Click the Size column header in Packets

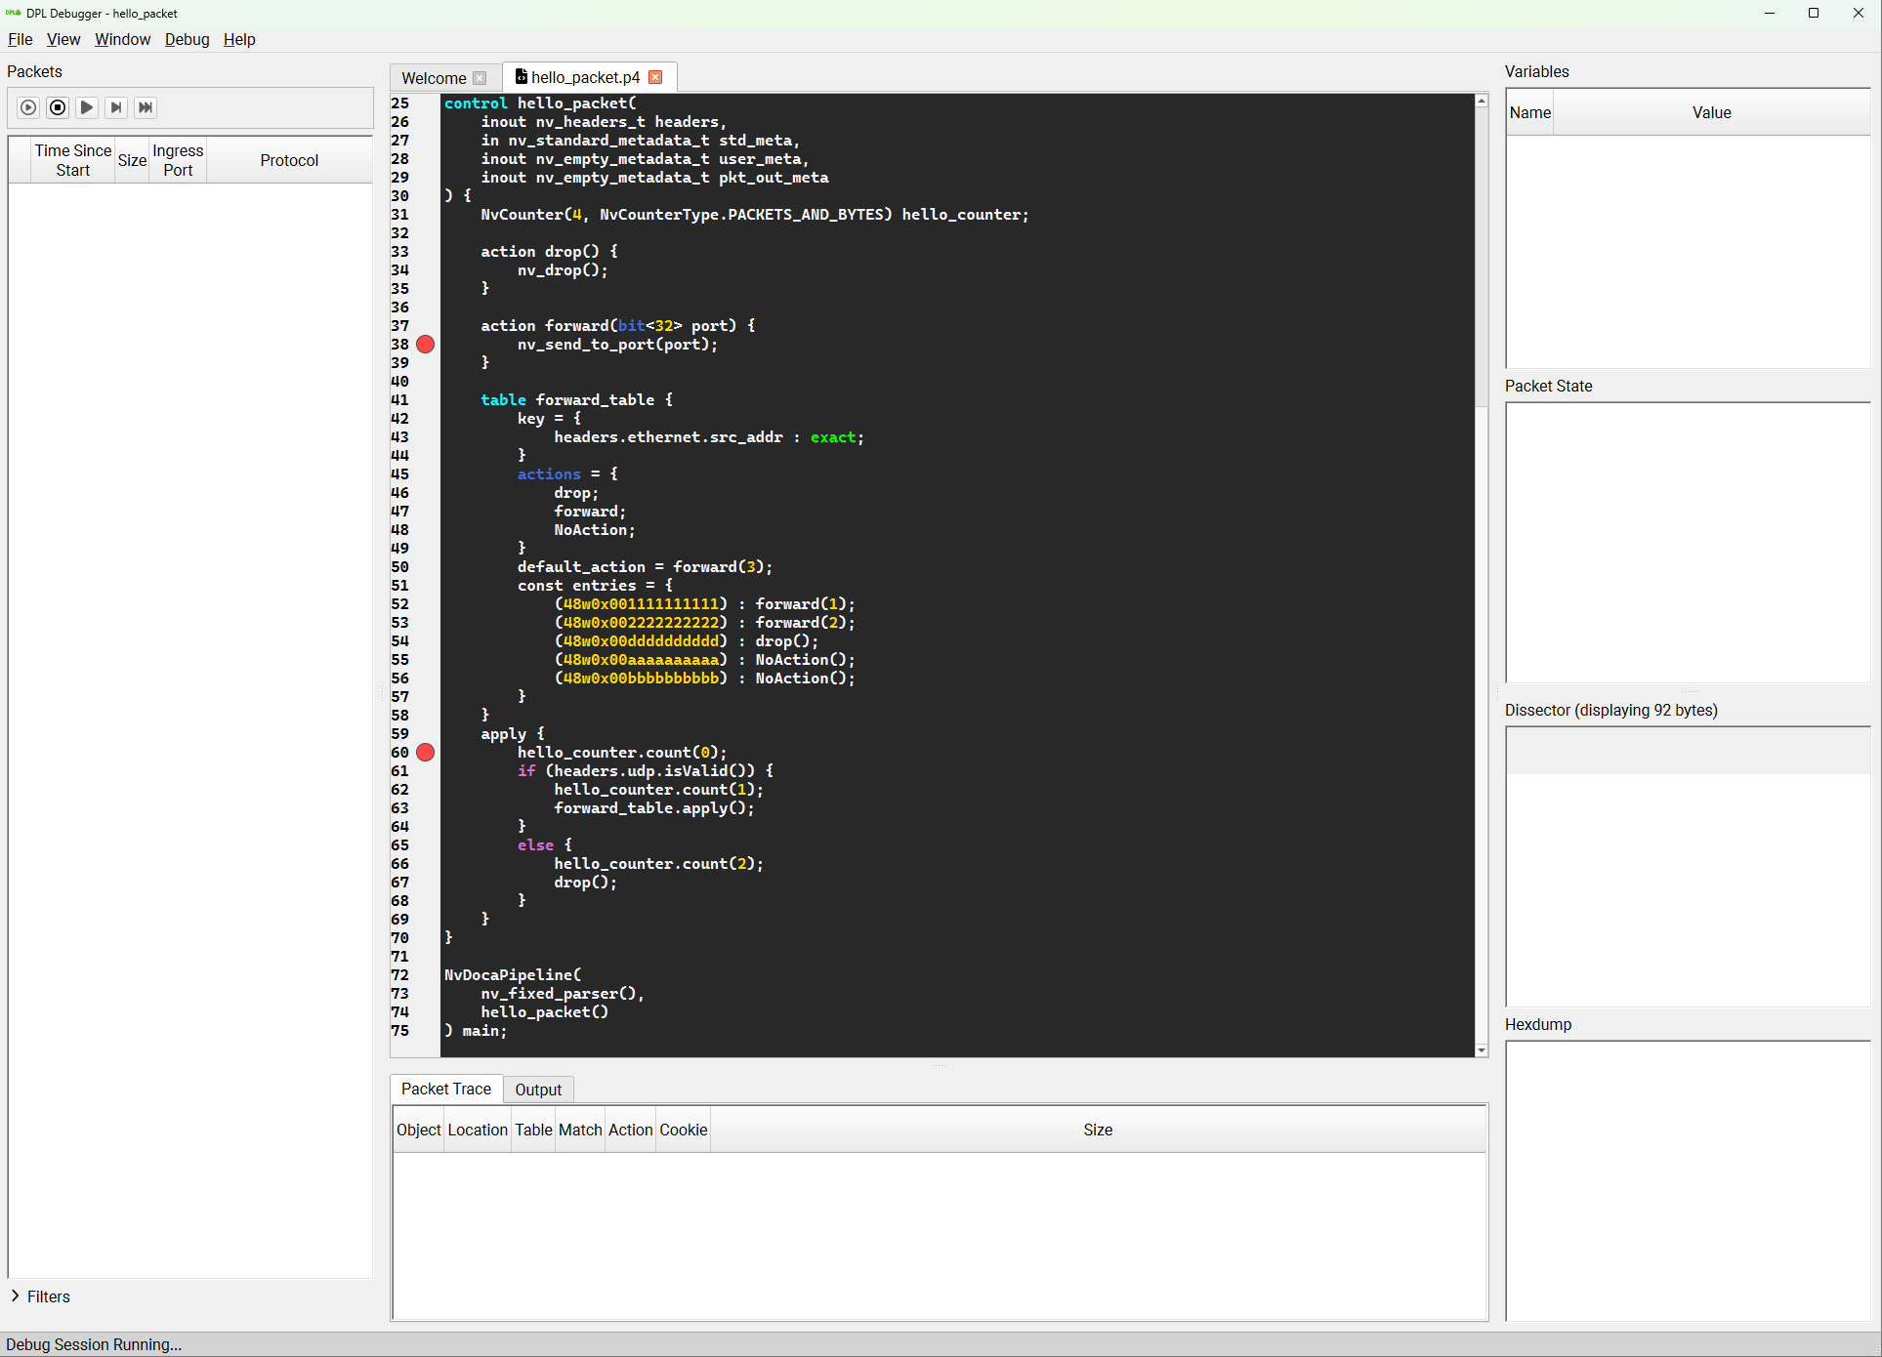pos(132,160)
